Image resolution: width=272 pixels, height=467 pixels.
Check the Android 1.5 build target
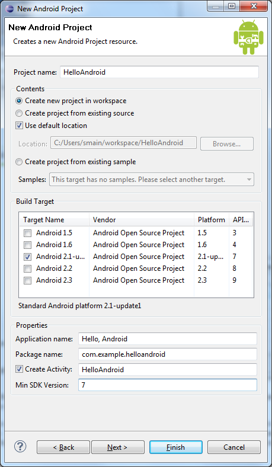point(27,233)
